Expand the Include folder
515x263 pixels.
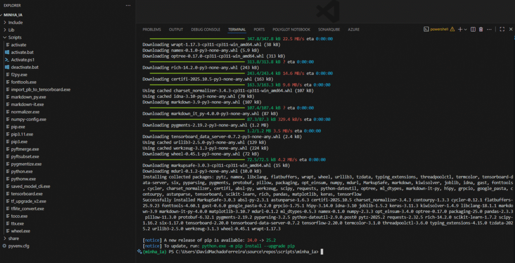tap(15, 23)
